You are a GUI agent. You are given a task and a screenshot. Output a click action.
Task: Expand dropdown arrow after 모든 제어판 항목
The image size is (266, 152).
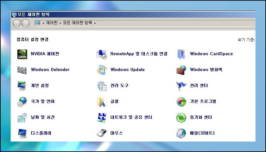[x=95, y=23]
